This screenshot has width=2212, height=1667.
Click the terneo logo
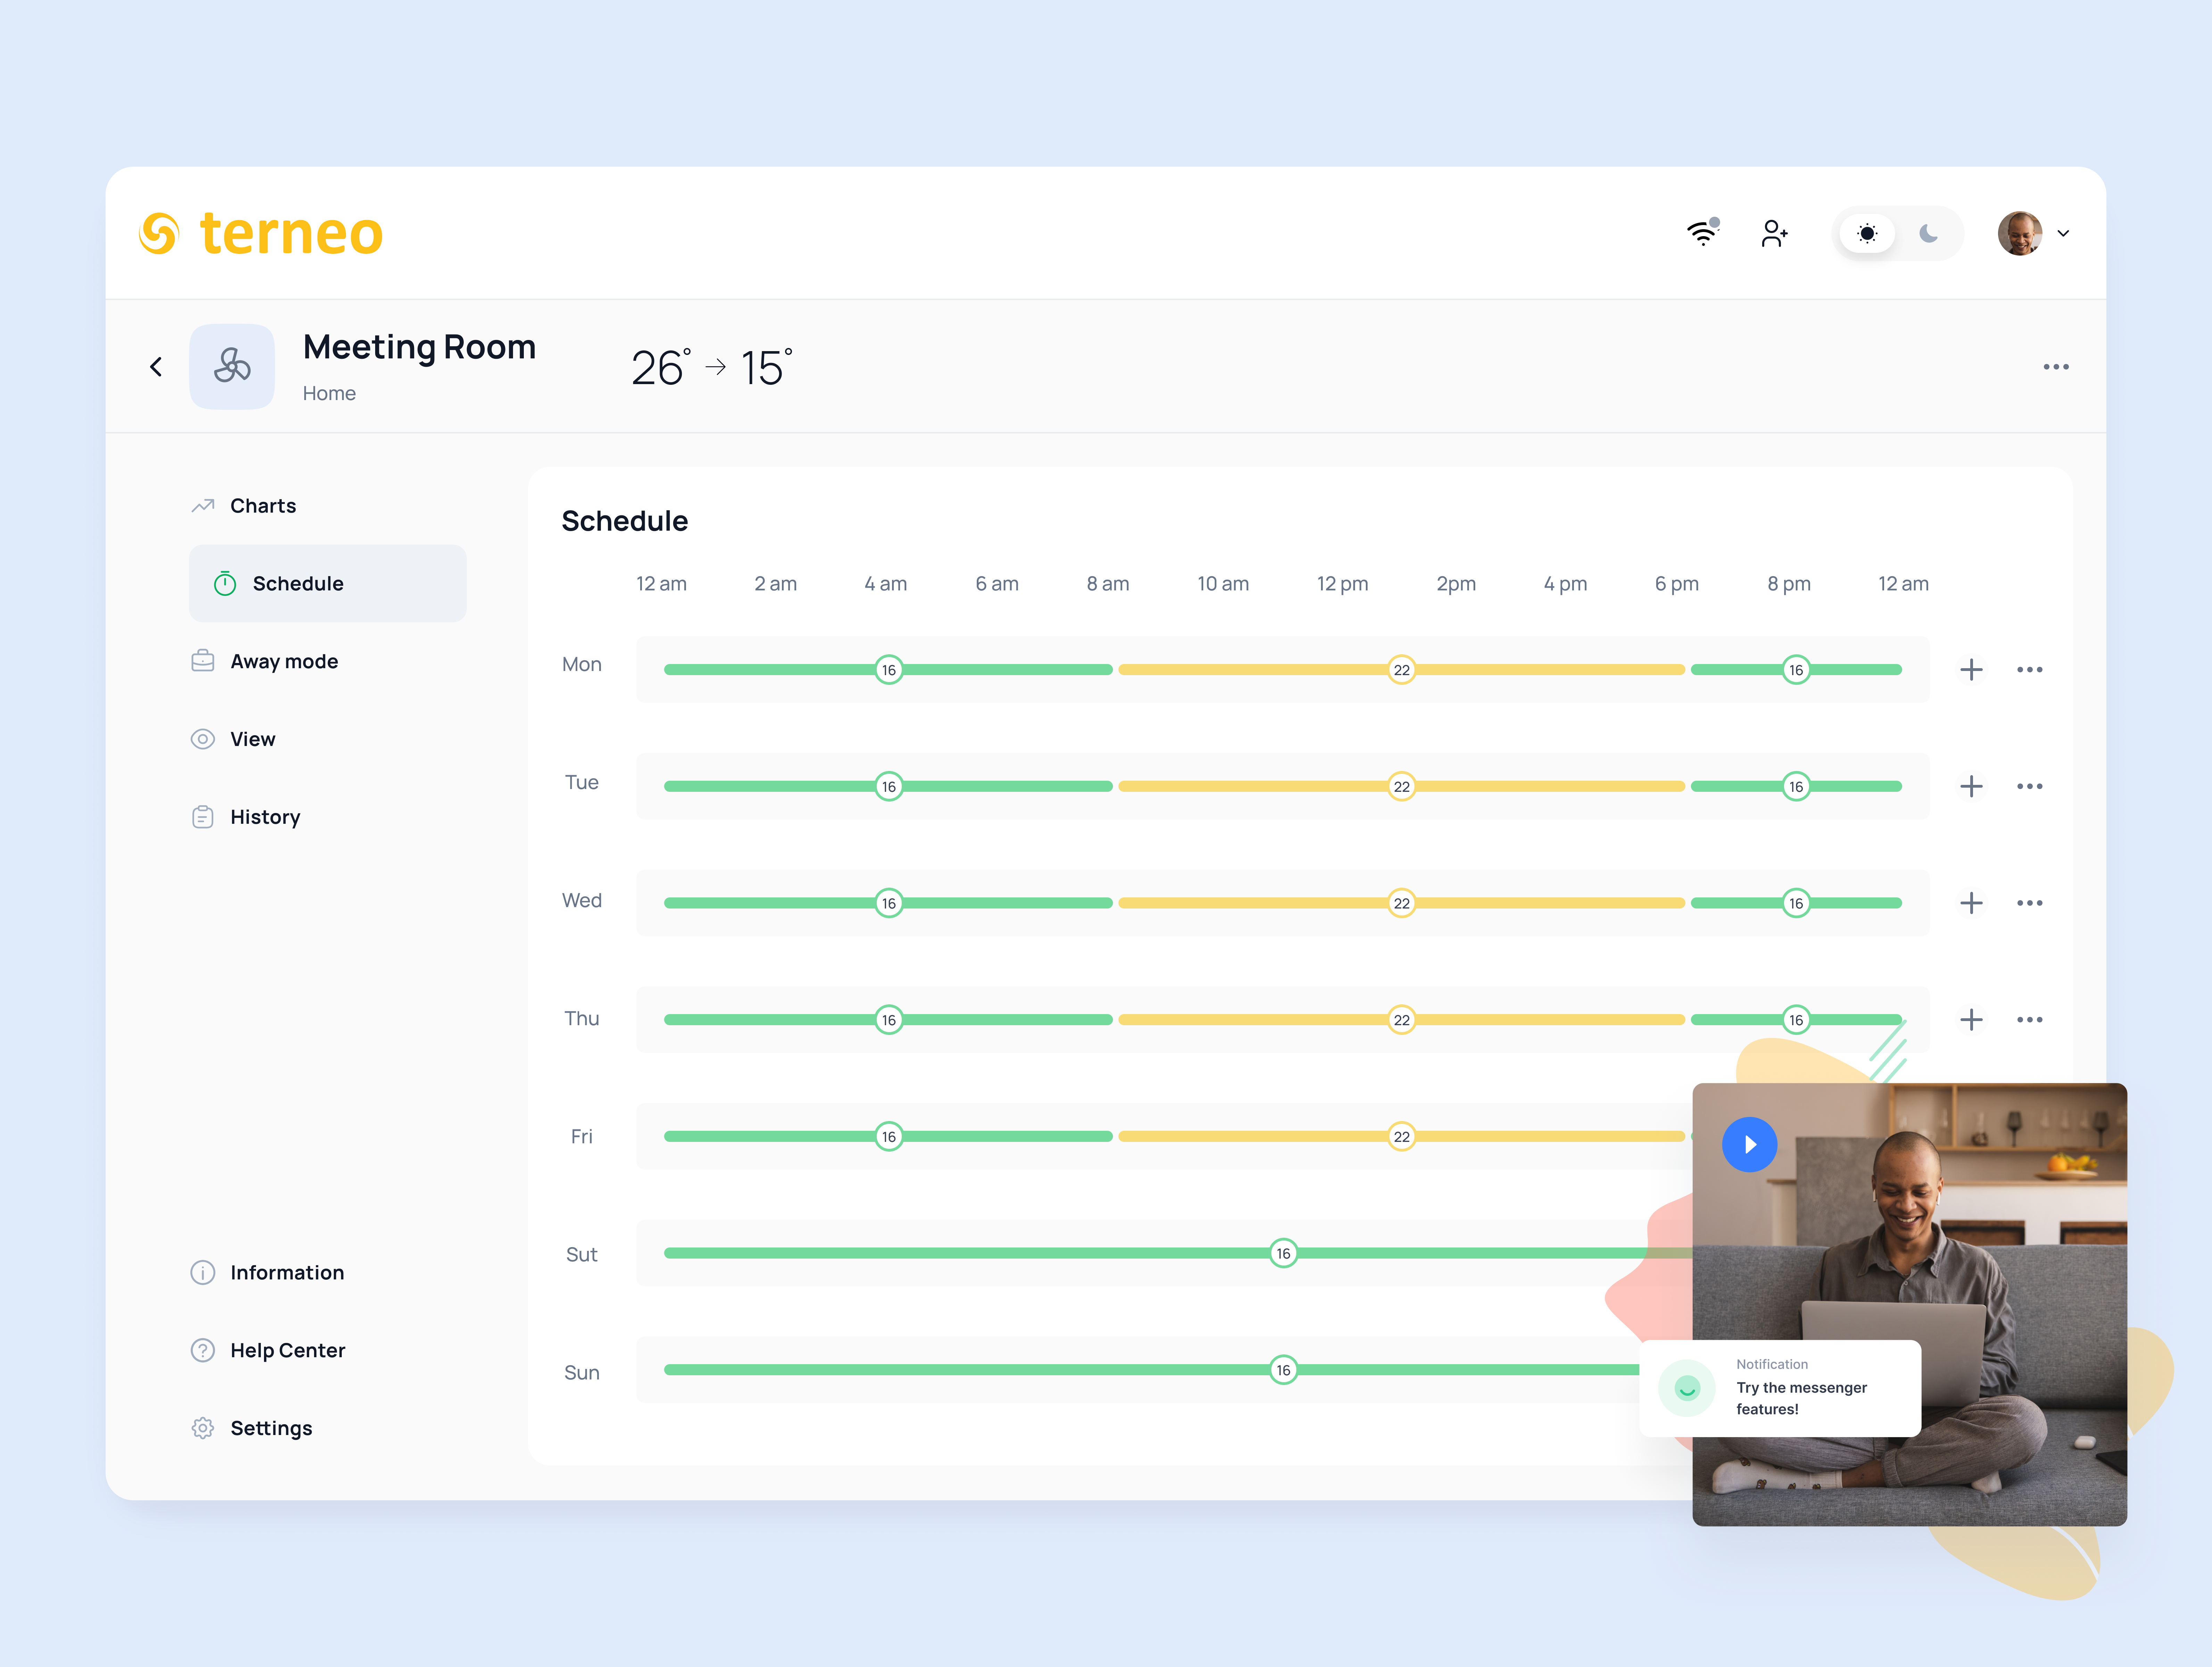coord(261,233)
